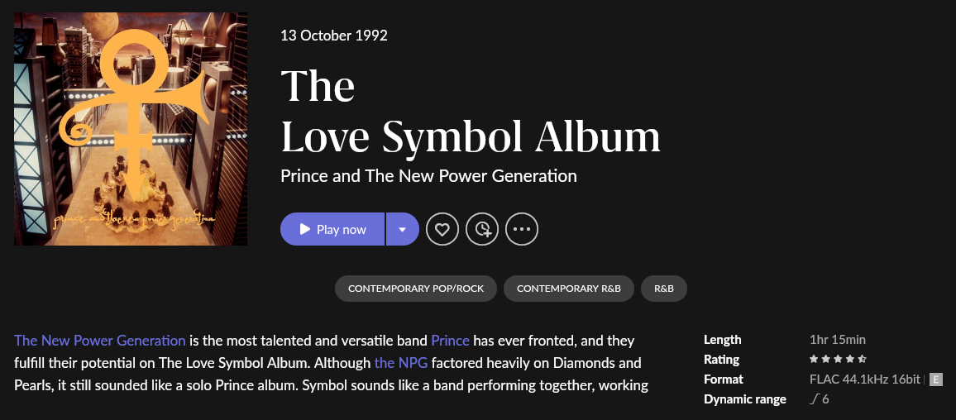Select the Contemporary Pop/Rock genre tag
The height and width of the screenshot is (420, 956).
(415, 289)
